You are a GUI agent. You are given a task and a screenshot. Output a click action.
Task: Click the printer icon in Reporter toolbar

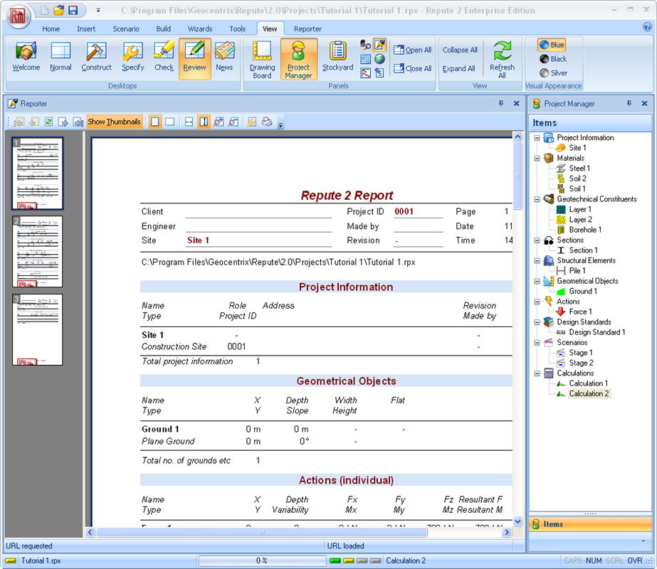coord(267,122)
